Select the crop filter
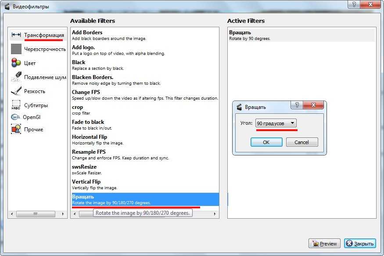Image resolution: width=384 pixels, height=256 pixels. pyautogui.click(x=145, y=110)
